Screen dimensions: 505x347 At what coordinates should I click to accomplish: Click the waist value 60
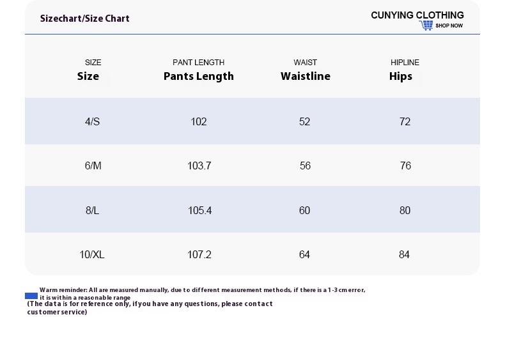coord(304,210)
